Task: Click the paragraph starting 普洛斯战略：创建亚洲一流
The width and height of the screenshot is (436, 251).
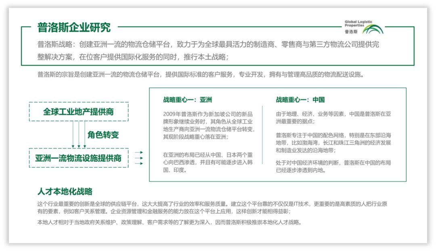Action: (x=208, y=50)
